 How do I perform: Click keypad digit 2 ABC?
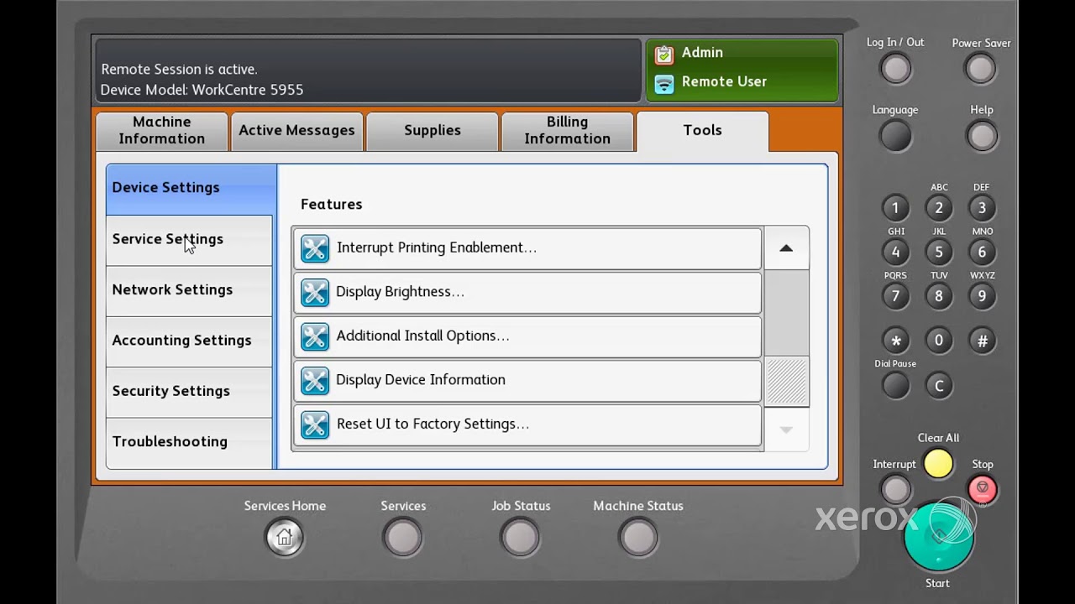[939, 208]
